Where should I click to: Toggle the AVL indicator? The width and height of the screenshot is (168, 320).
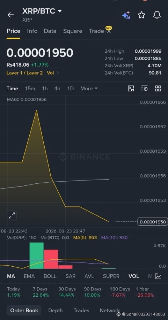coord(89,276)
